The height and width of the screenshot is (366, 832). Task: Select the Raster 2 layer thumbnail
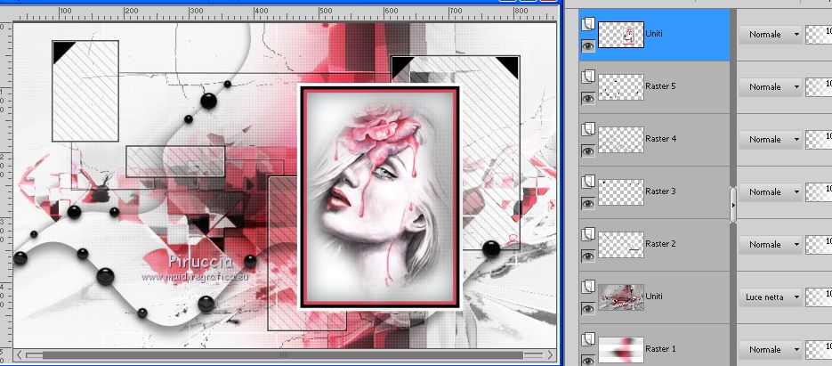click(621, 245)
